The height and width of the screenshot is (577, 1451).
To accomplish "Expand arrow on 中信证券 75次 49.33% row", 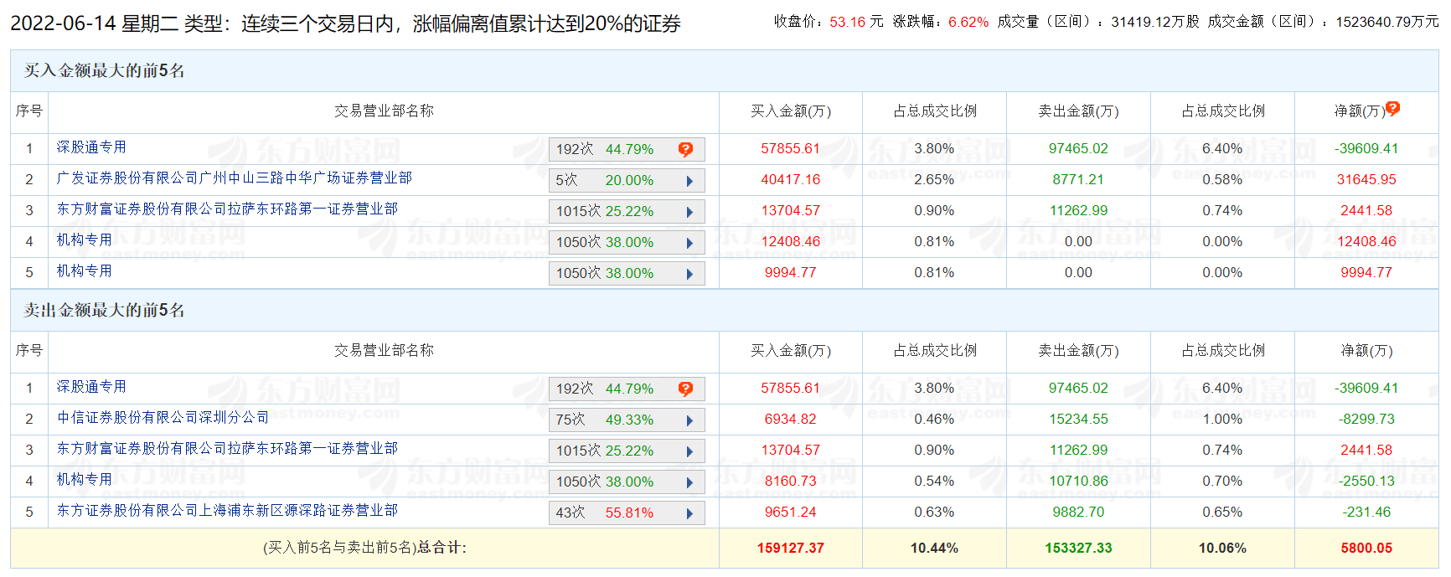I will click(689, 420).
